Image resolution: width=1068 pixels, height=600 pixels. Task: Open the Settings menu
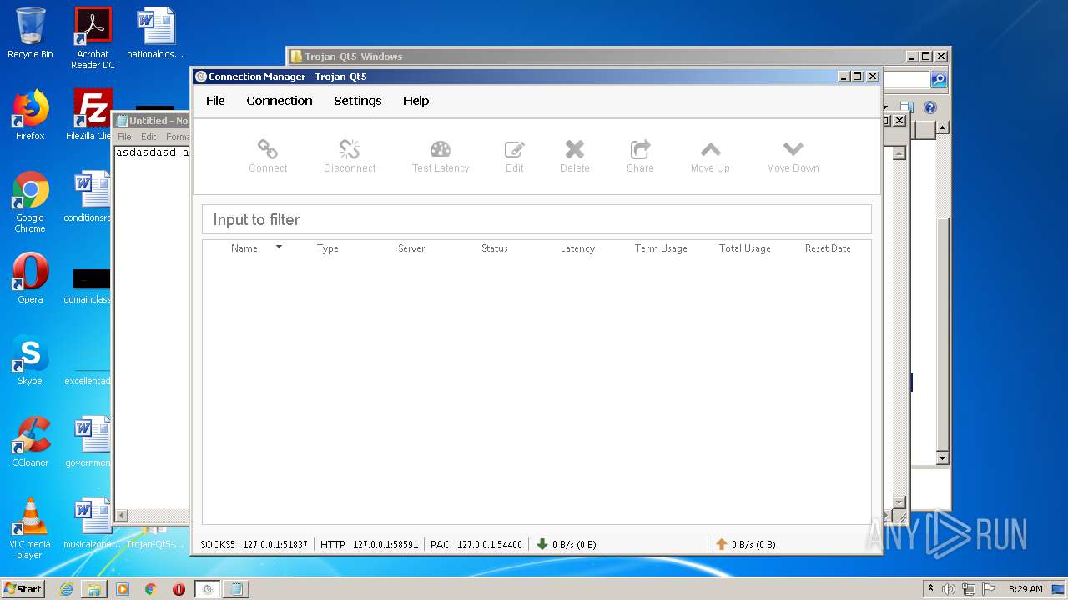tap(358, 101)
